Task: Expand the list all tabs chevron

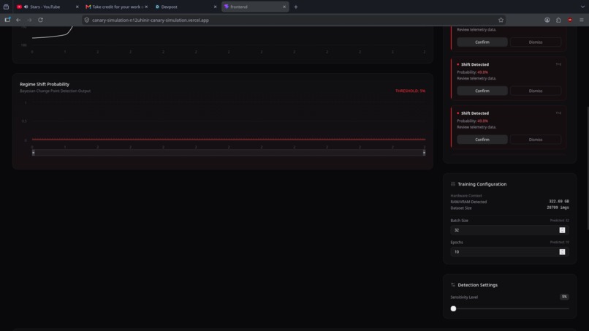Action: click(x=582, y=7)
